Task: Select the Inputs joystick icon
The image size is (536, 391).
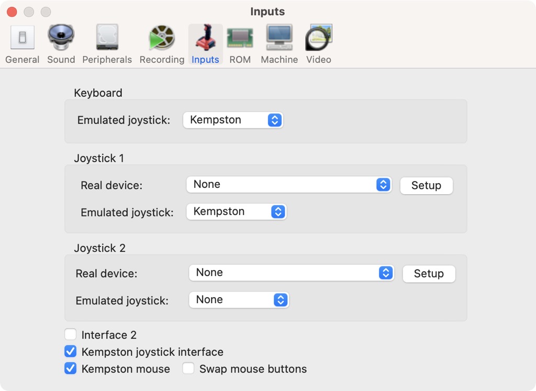Action: (205, 38)
